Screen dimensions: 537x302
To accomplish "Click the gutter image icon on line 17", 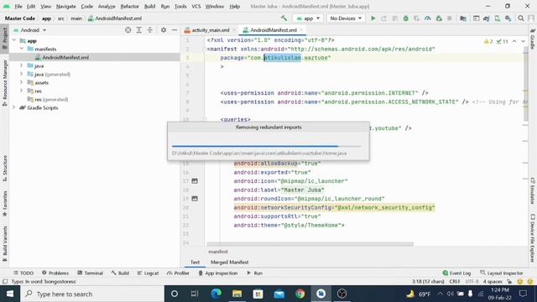I will 195,181.
